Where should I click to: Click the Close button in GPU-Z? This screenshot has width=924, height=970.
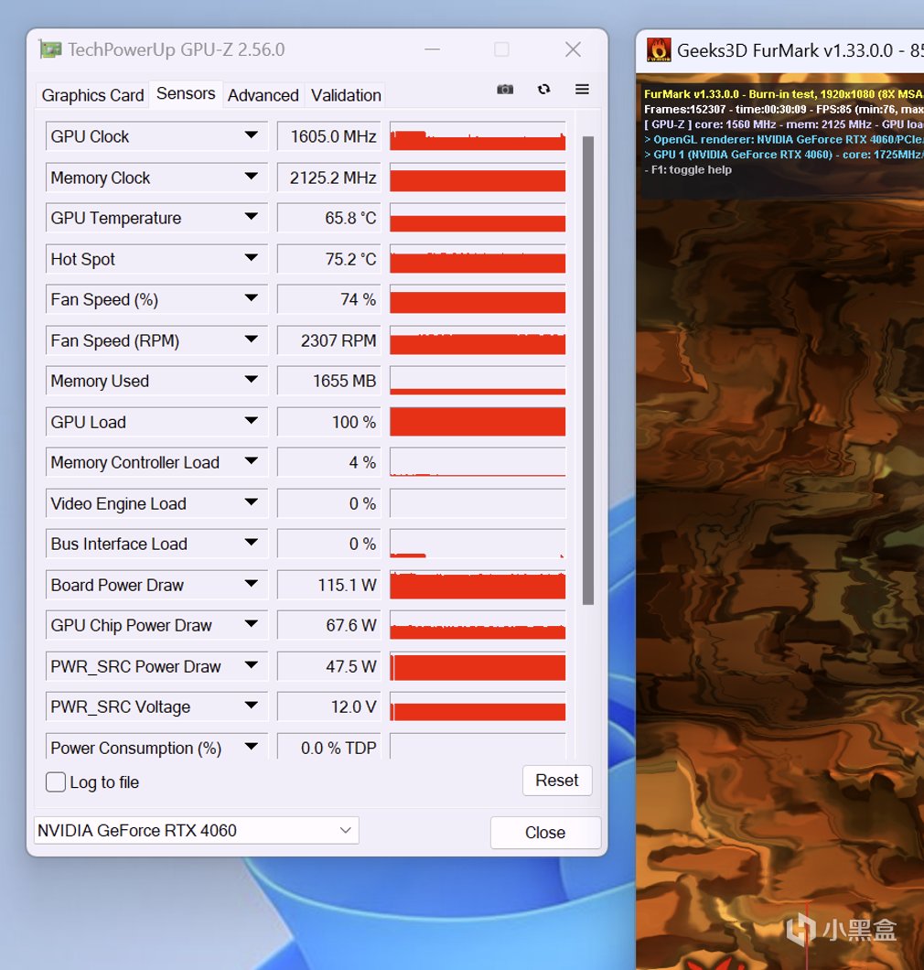coord(545,833)
